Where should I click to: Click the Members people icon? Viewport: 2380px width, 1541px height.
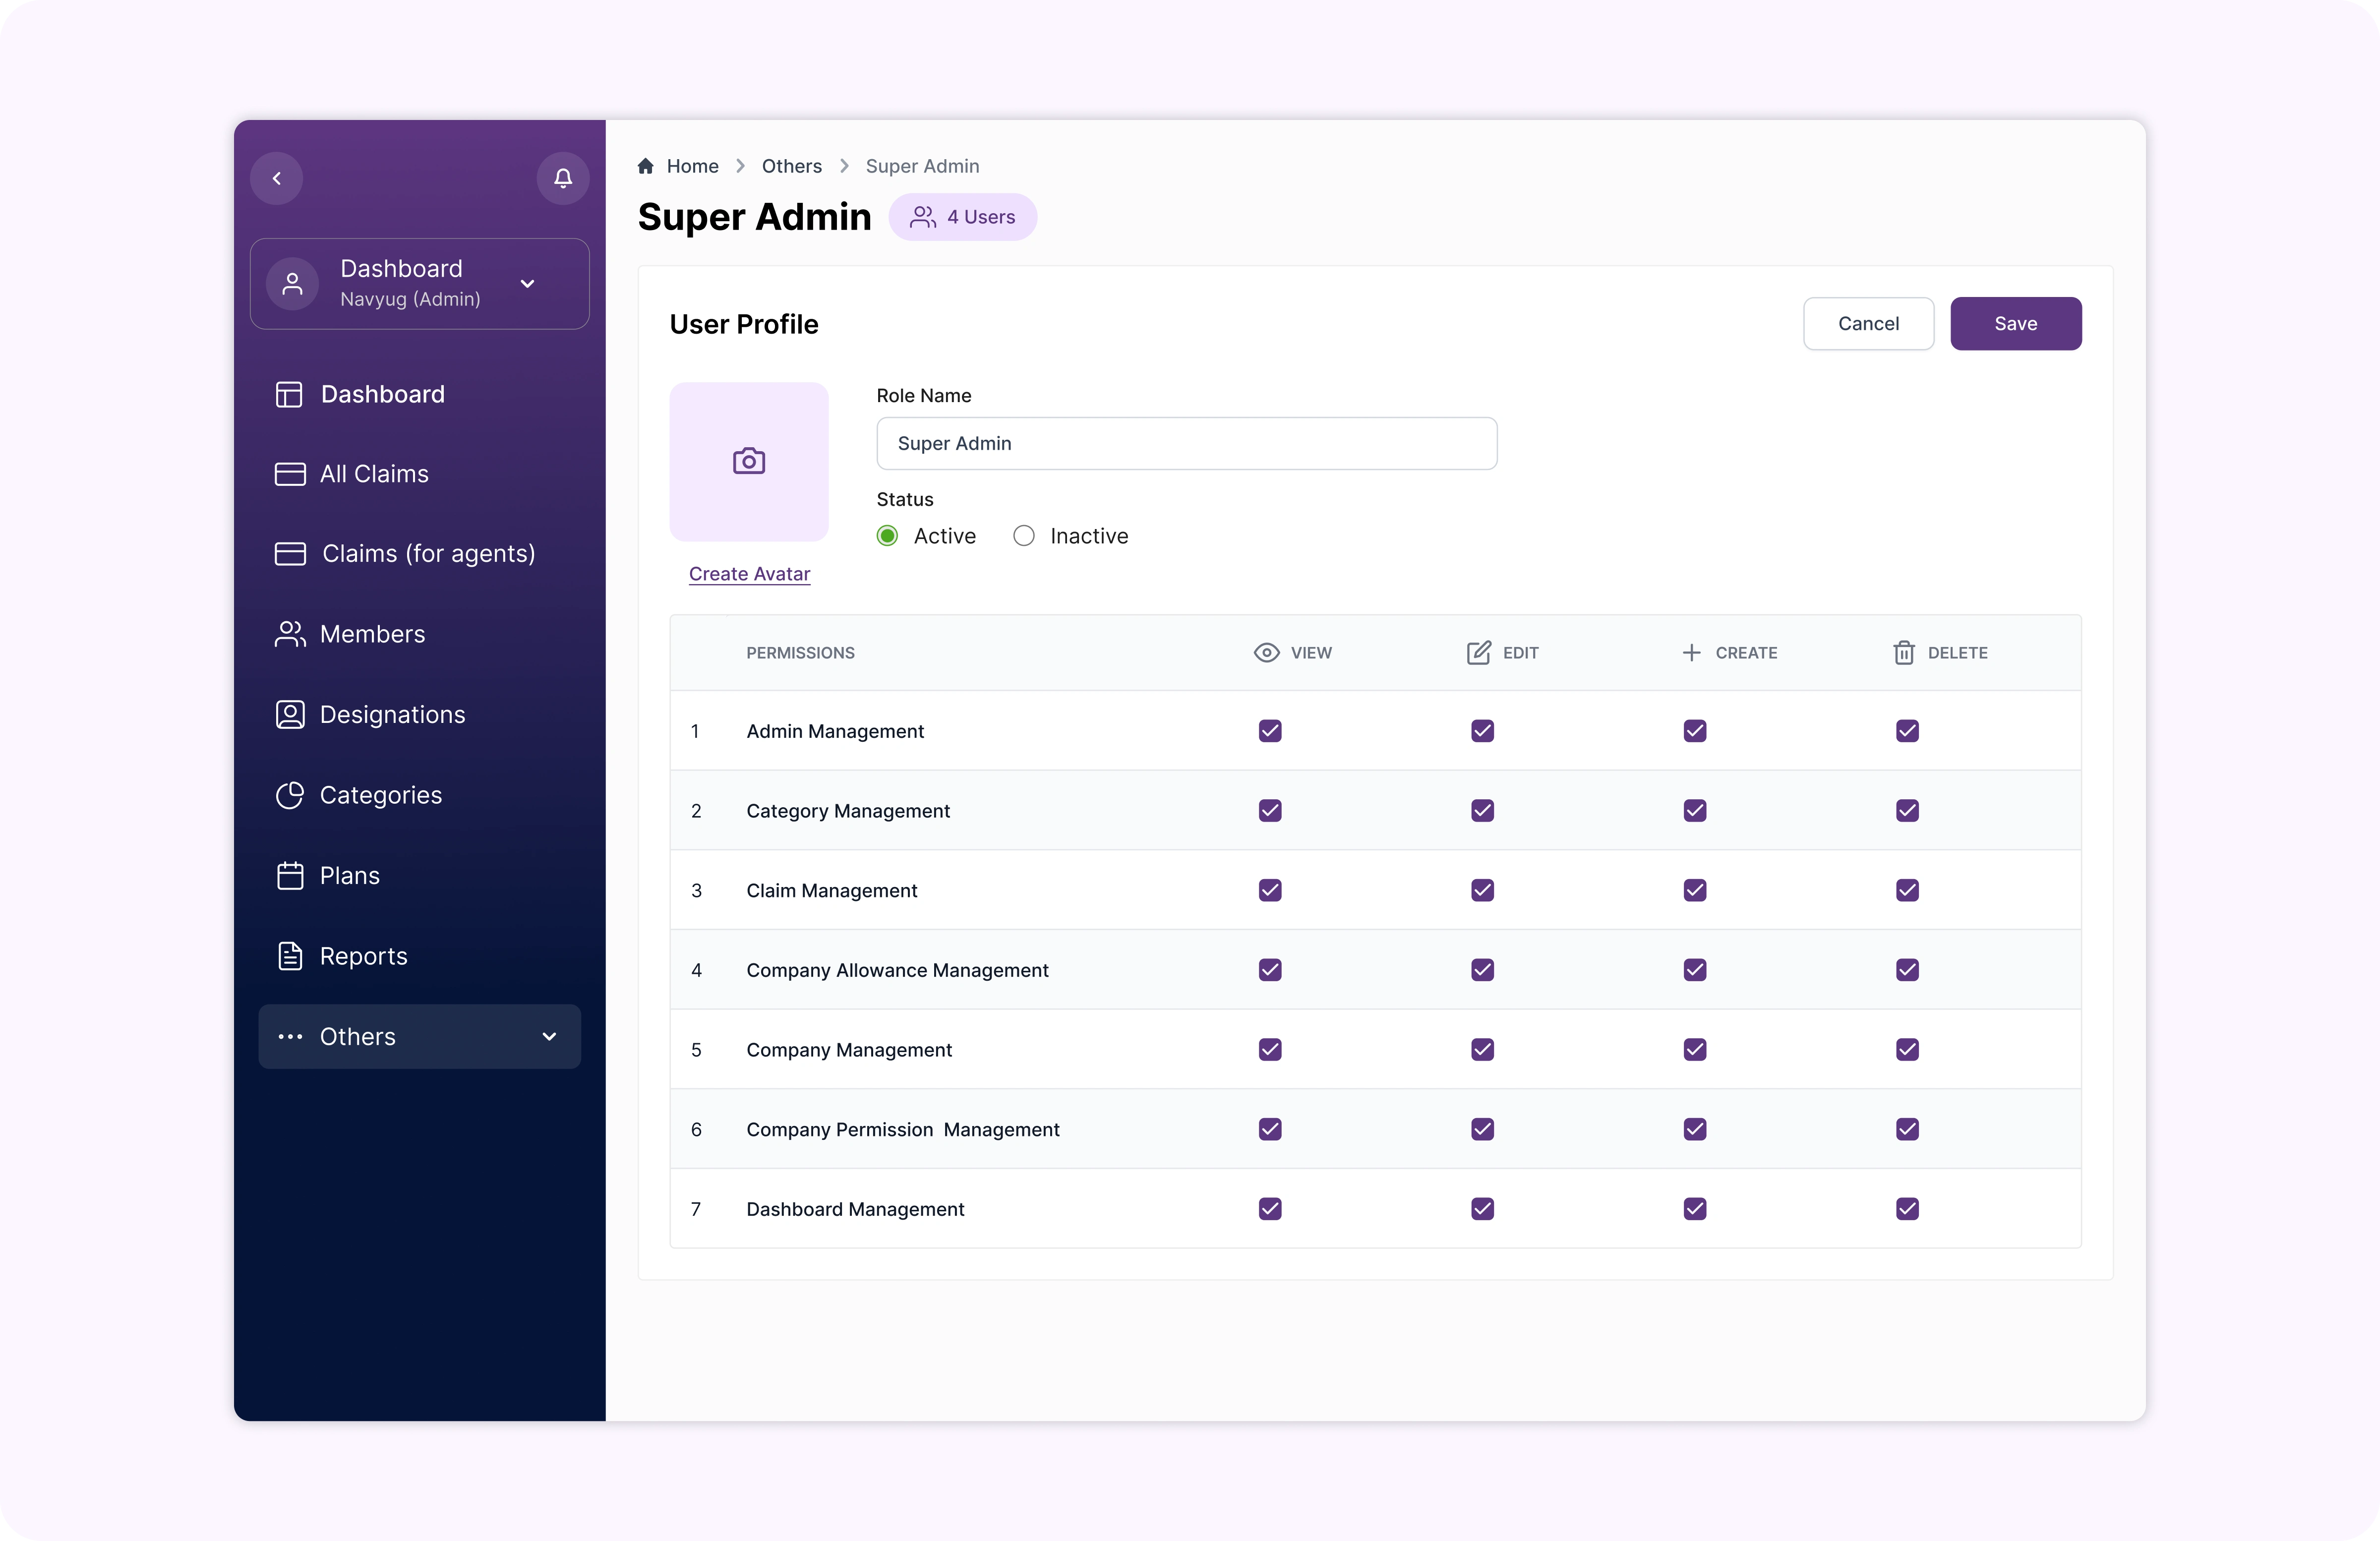pos(290,634)
